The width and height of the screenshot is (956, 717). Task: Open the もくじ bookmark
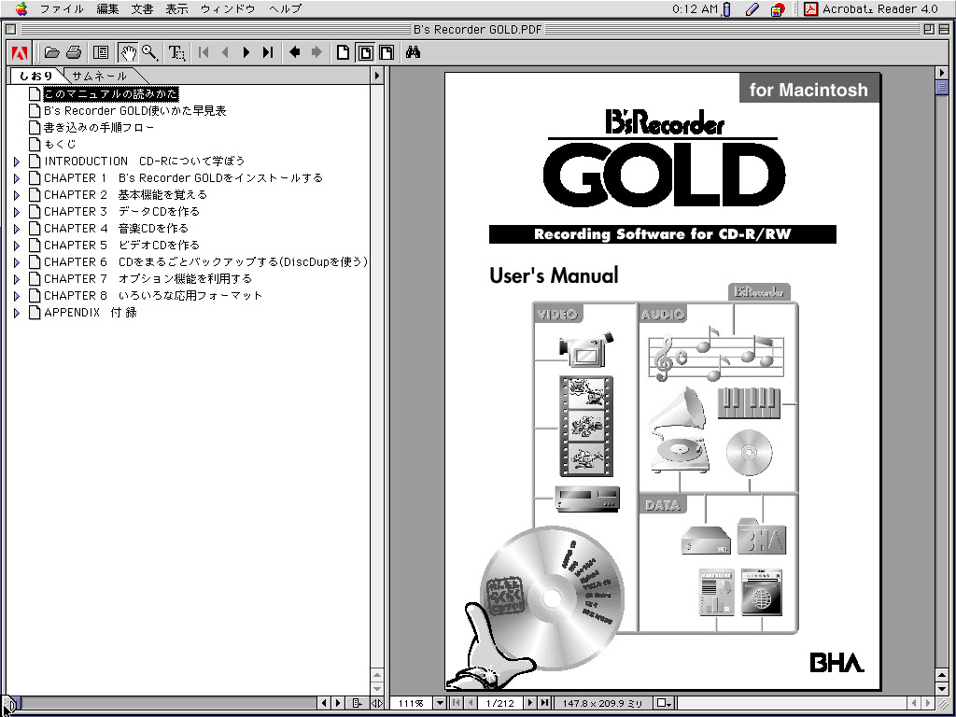[x=60, y=145]
